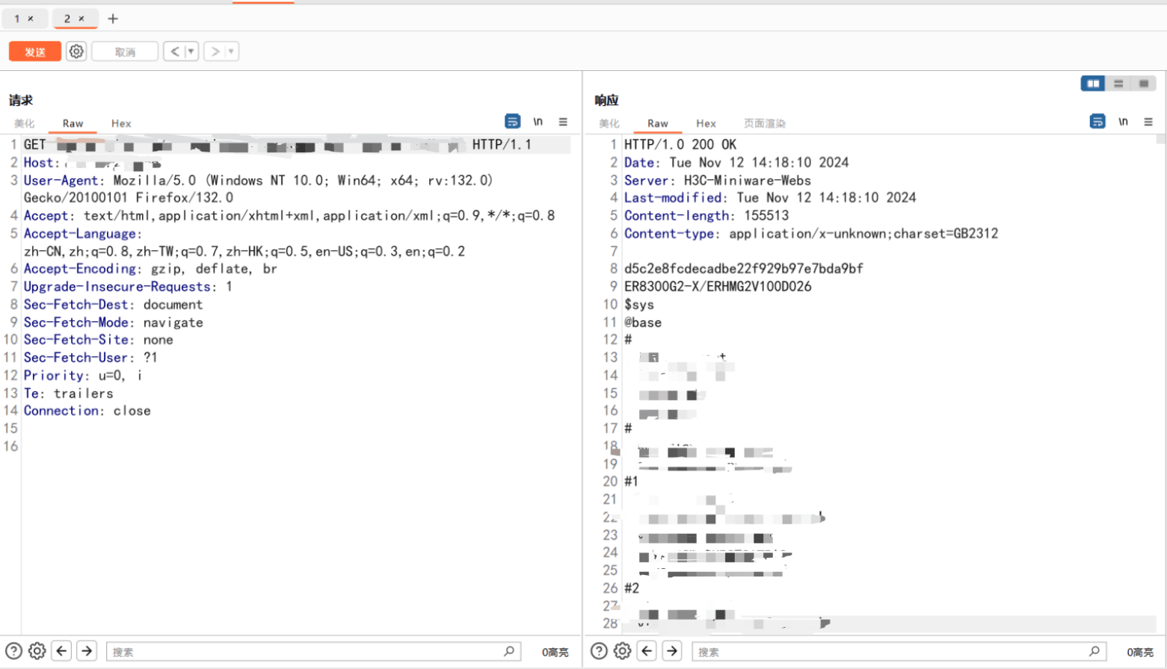Click the User-Agent header name

click(x=61, y=180)
